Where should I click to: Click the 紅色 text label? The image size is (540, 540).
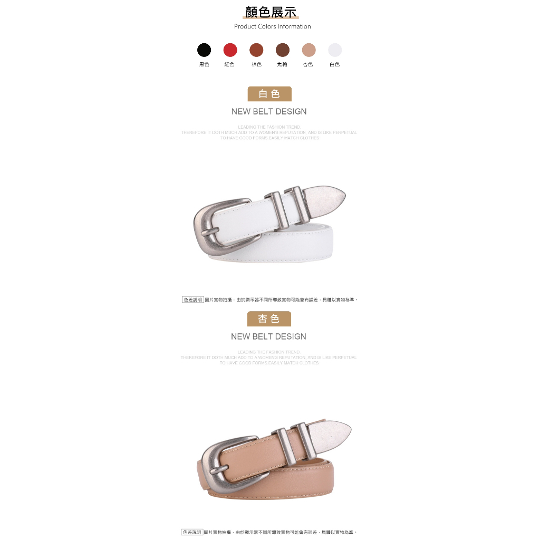(x=229, y=64)
